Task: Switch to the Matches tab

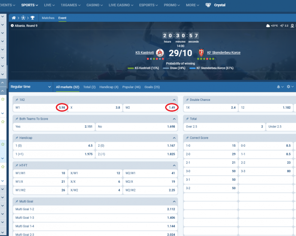Action: coord(48,18)
